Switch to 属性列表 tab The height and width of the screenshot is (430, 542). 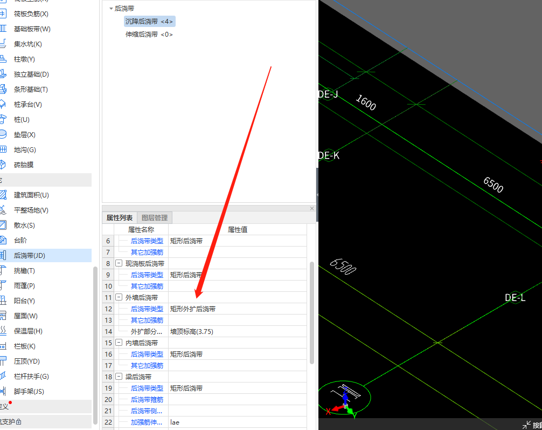click(120, 218)
